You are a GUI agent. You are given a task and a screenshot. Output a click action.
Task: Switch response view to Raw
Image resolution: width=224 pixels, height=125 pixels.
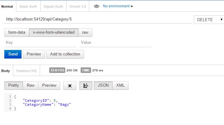(x=31, y=85)
